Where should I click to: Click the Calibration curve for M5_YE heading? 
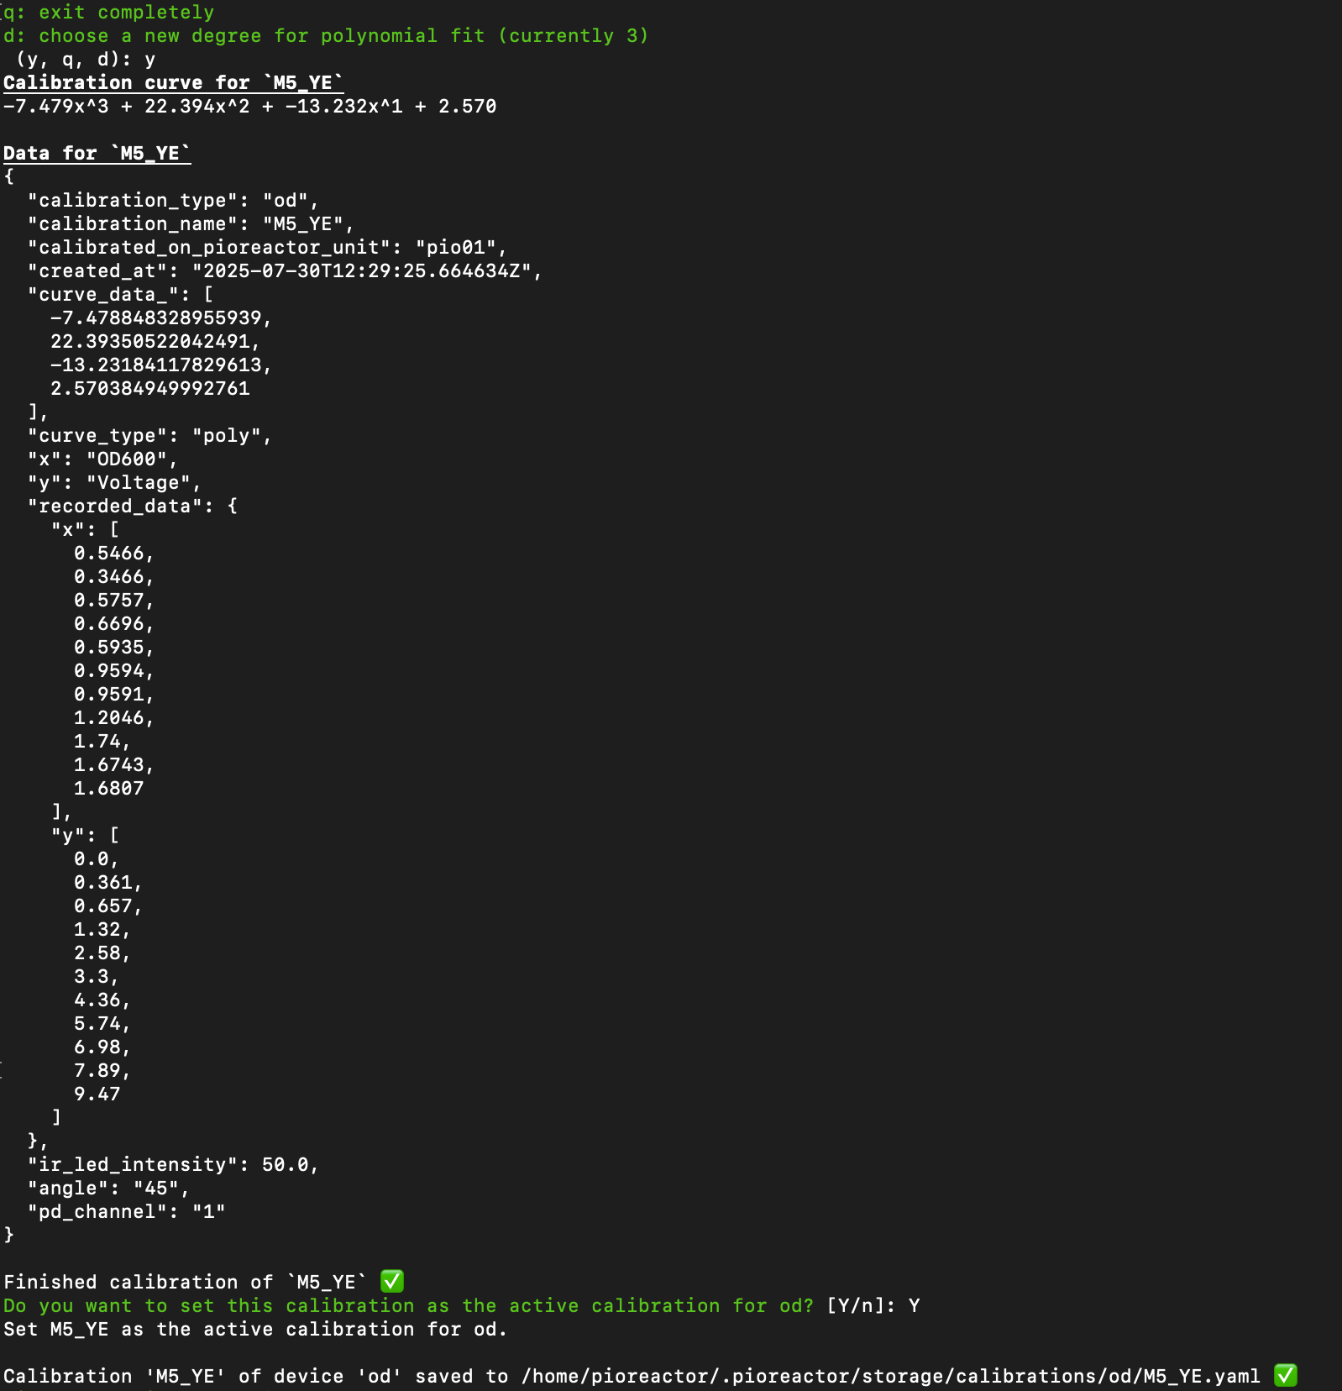tap(173, 82)
